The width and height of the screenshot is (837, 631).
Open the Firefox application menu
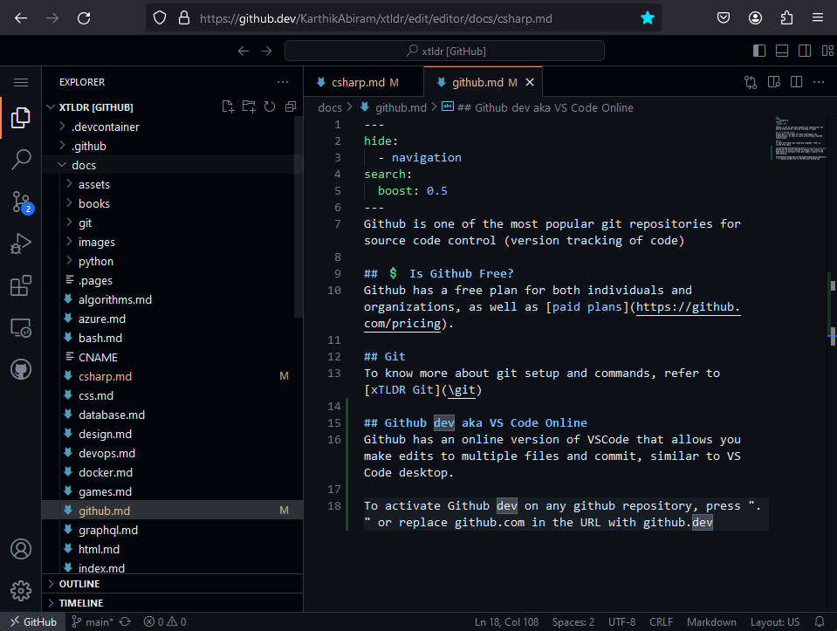817,17
